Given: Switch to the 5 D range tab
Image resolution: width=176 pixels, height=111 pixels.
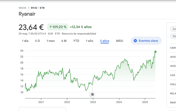Looking at the screenshot, I should coord(37,41).
